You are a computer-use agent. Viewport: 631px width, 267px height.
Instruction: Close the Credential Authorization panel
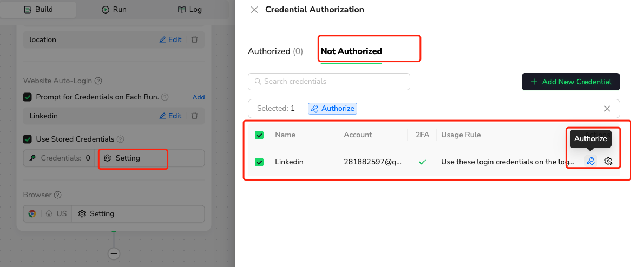254,10
